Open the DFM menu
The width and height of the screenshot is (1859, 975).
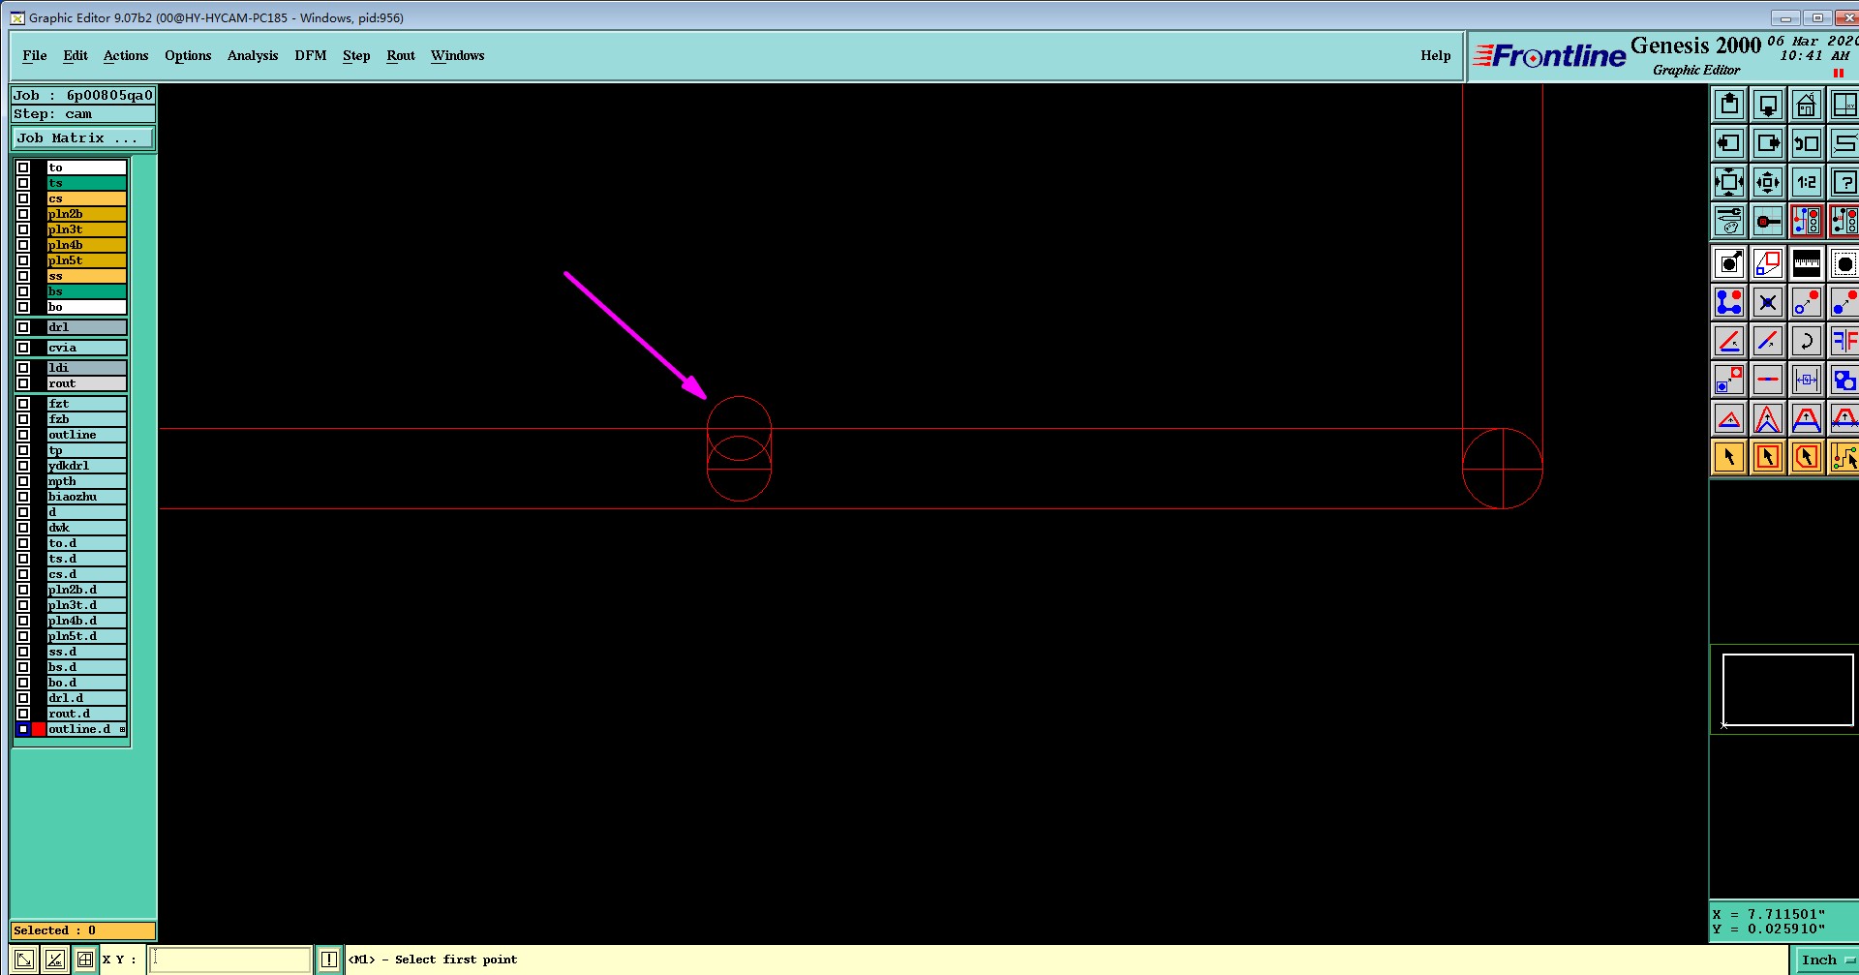point(311,56)
